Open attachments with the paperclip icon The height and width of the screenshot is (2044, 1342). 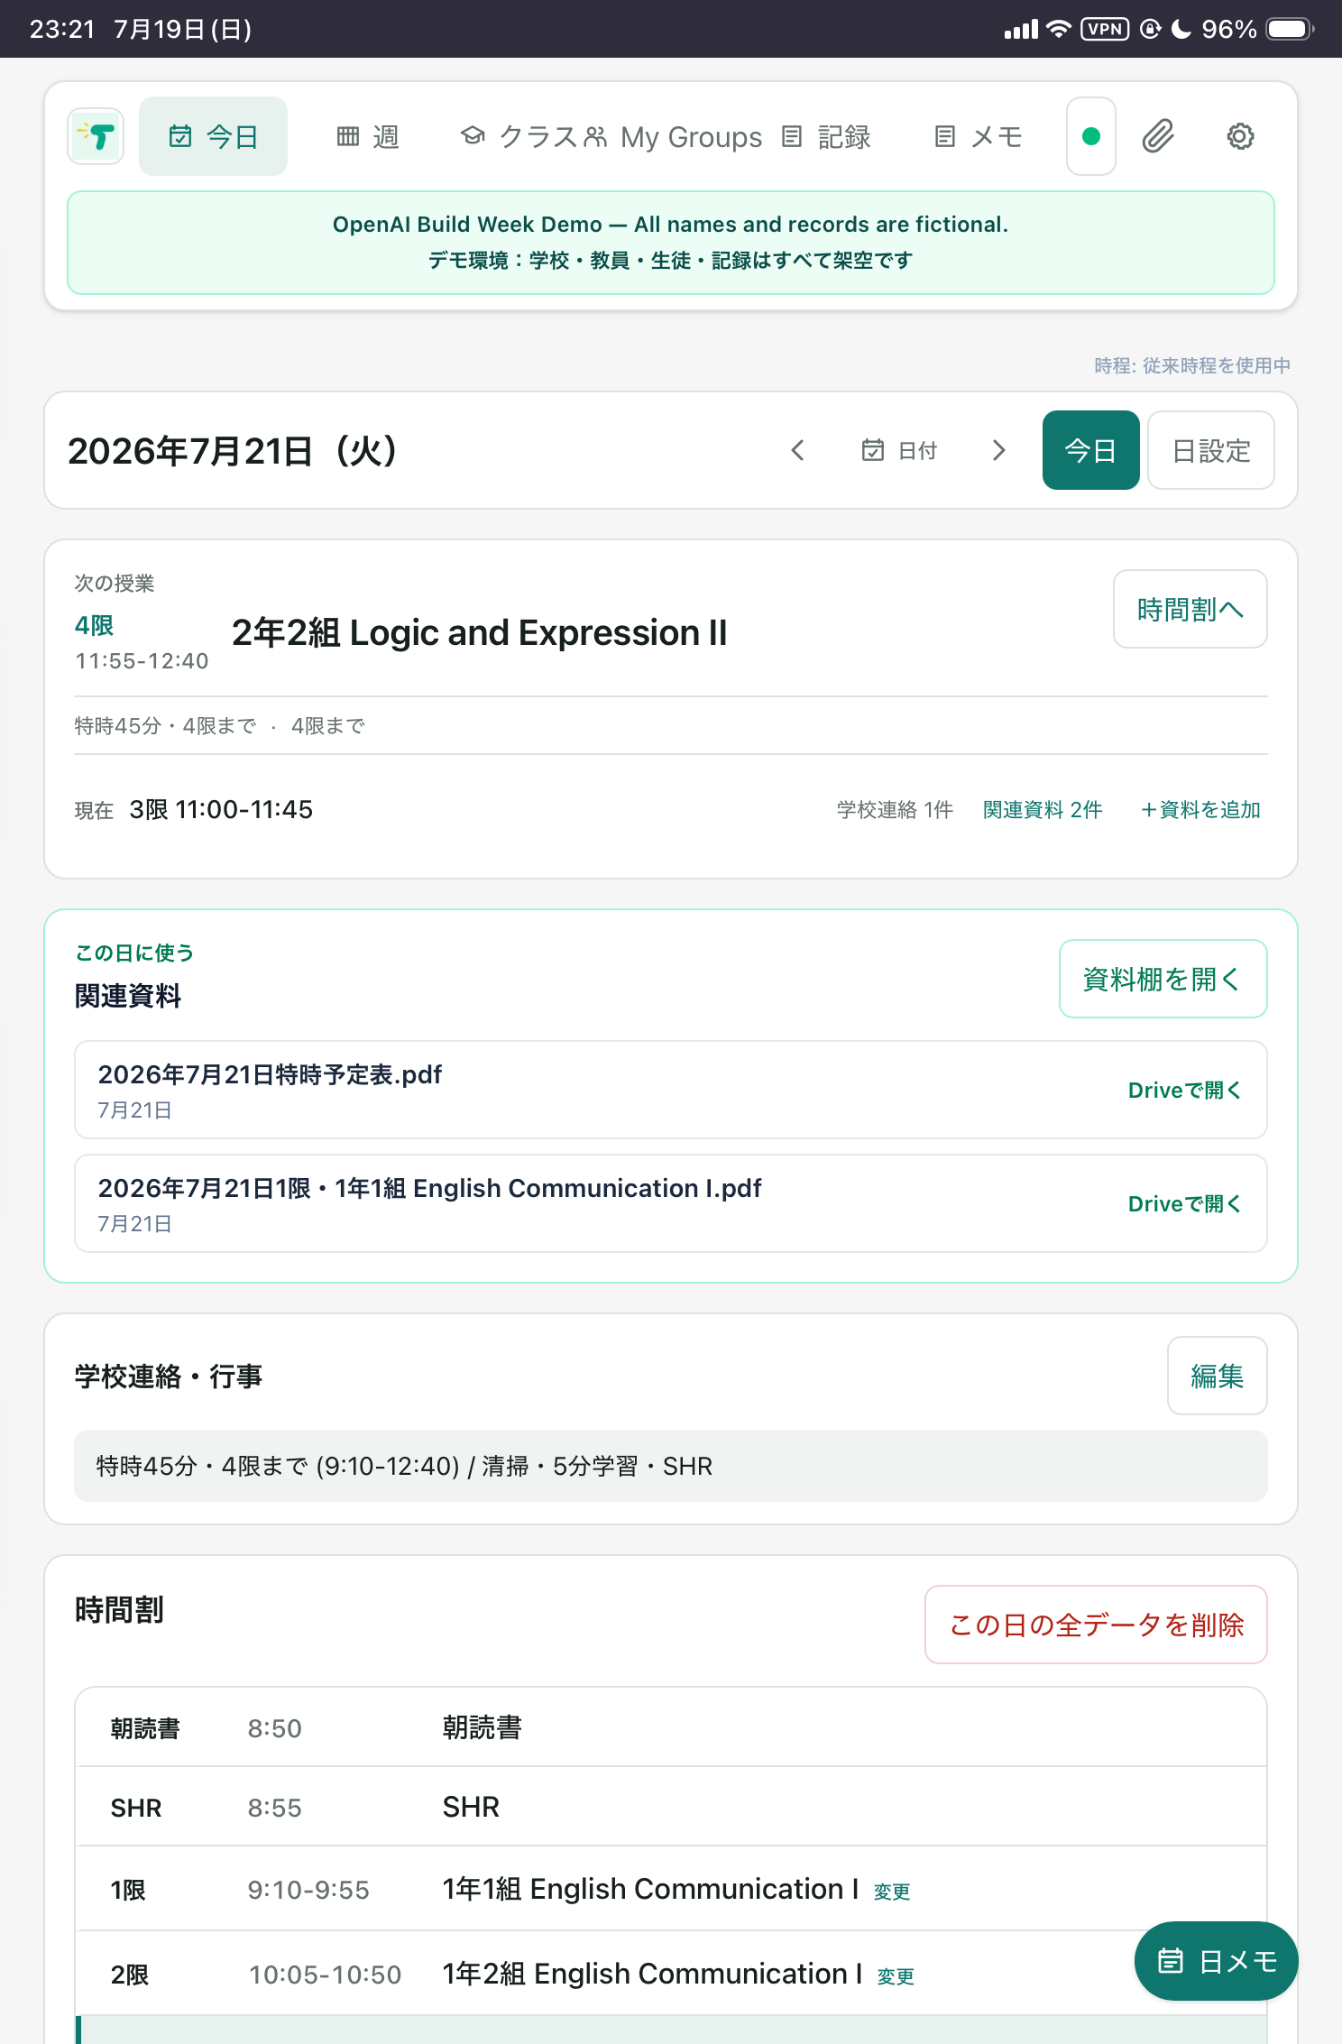pos(1157,136)
